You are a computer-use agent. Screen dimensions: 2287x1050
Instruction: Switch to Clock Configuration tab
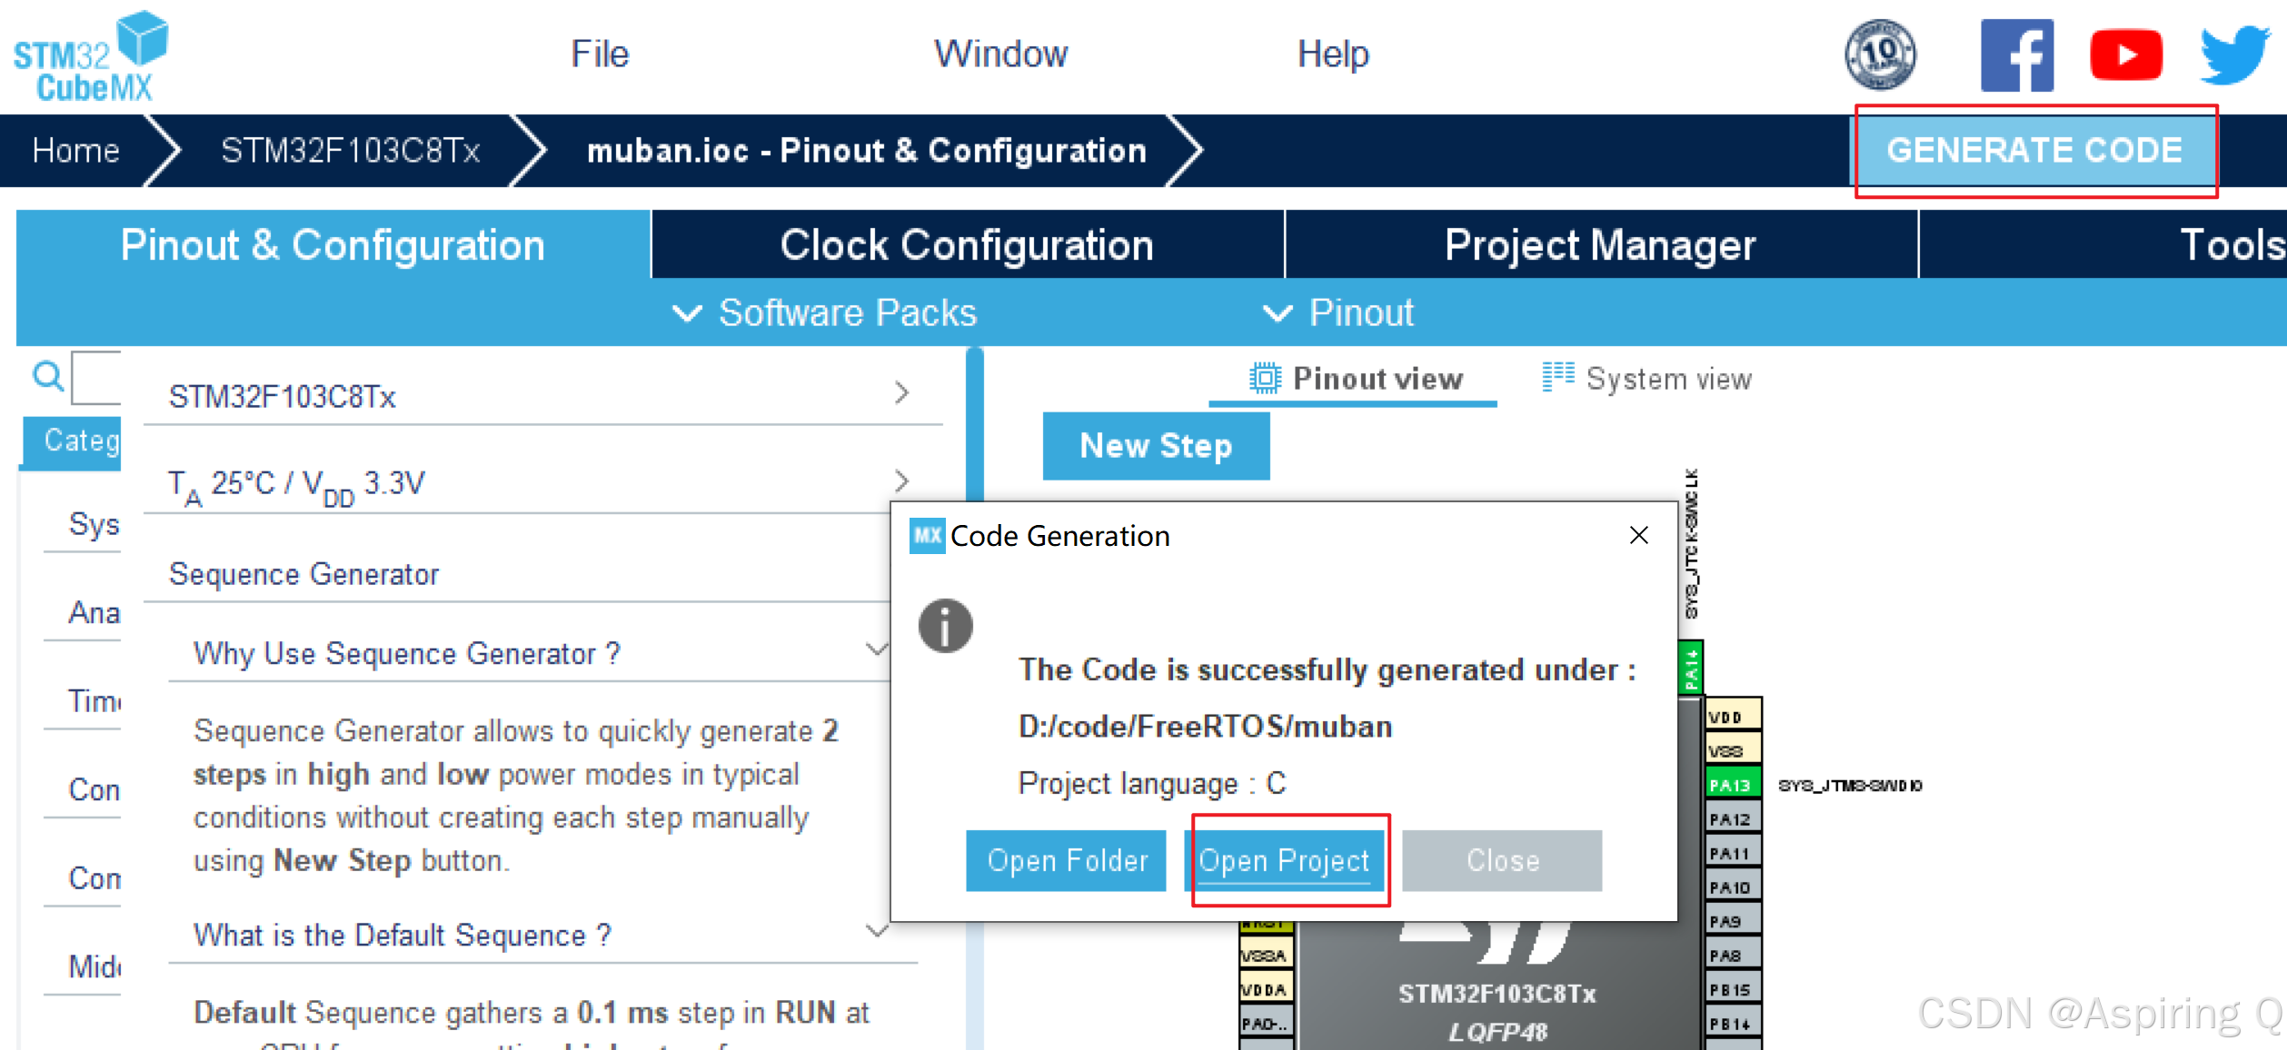pyautogui.click(x=967, y=244)
